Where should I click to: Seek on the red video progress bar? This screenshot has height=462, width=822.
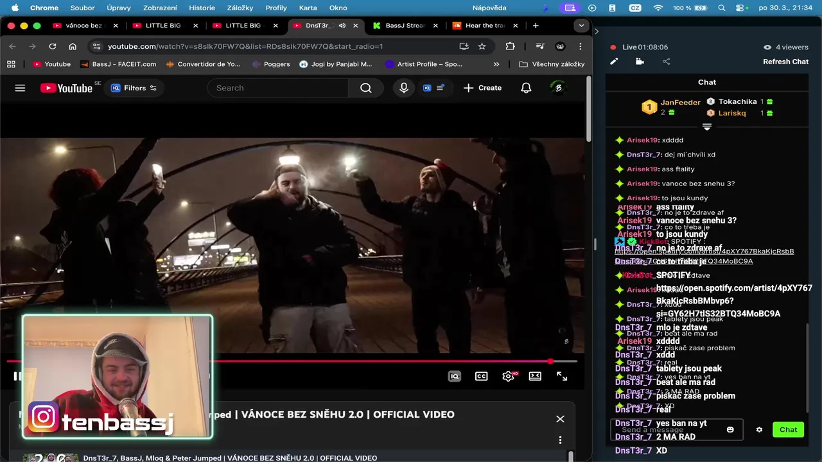point(292,361)
